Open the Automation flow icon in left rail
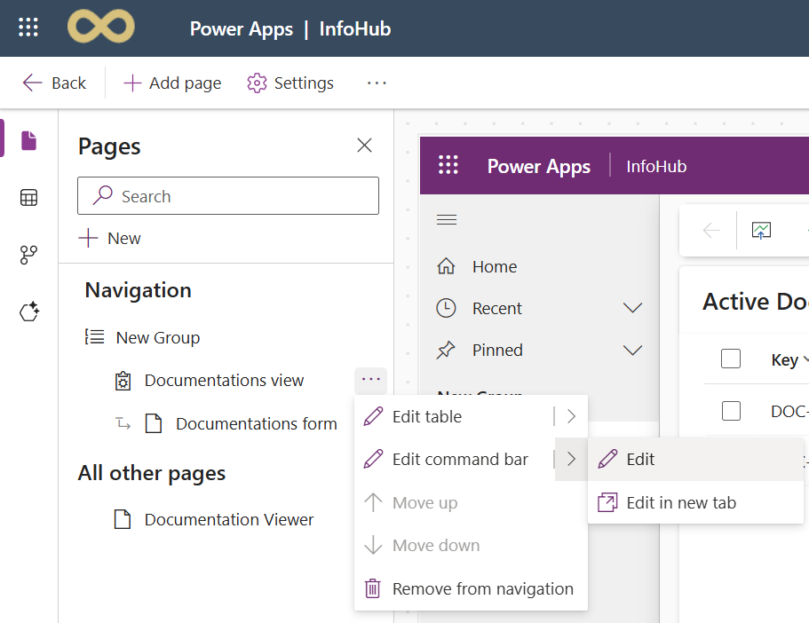Viewport: 809px width, 623px height. pos(28,256)
